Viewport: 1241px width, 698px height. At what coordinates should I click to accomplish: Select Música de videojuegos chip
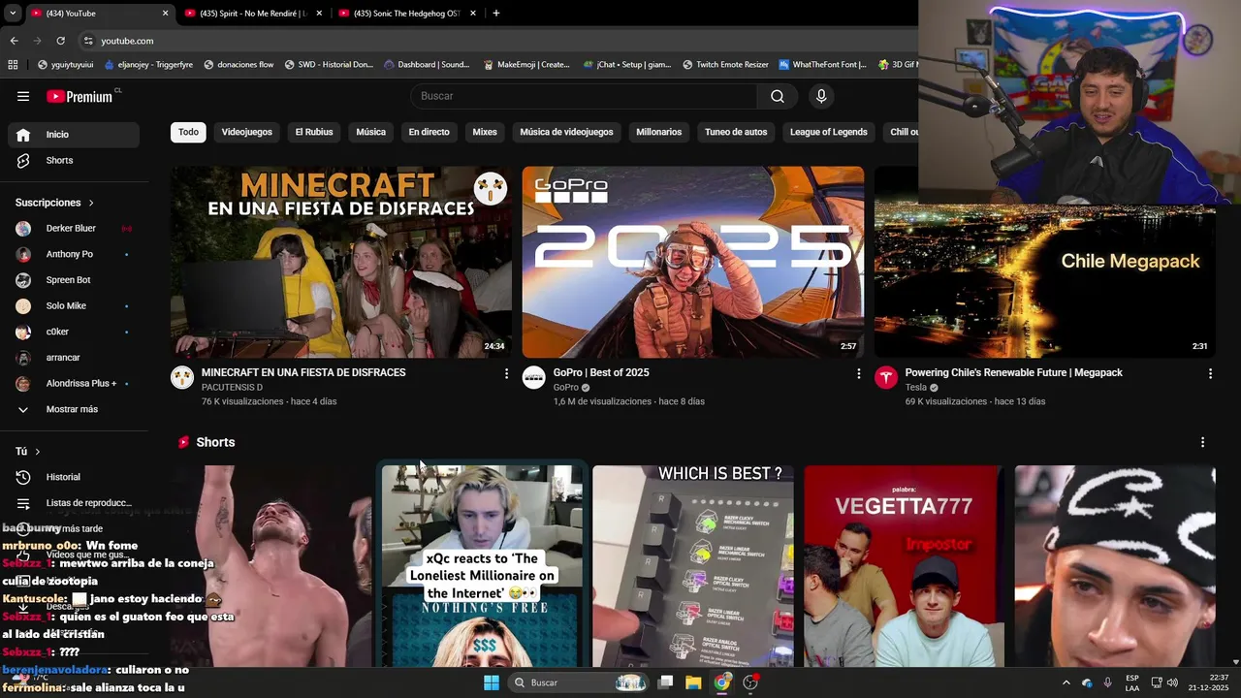pyautogui.click(x=566, y=132)
